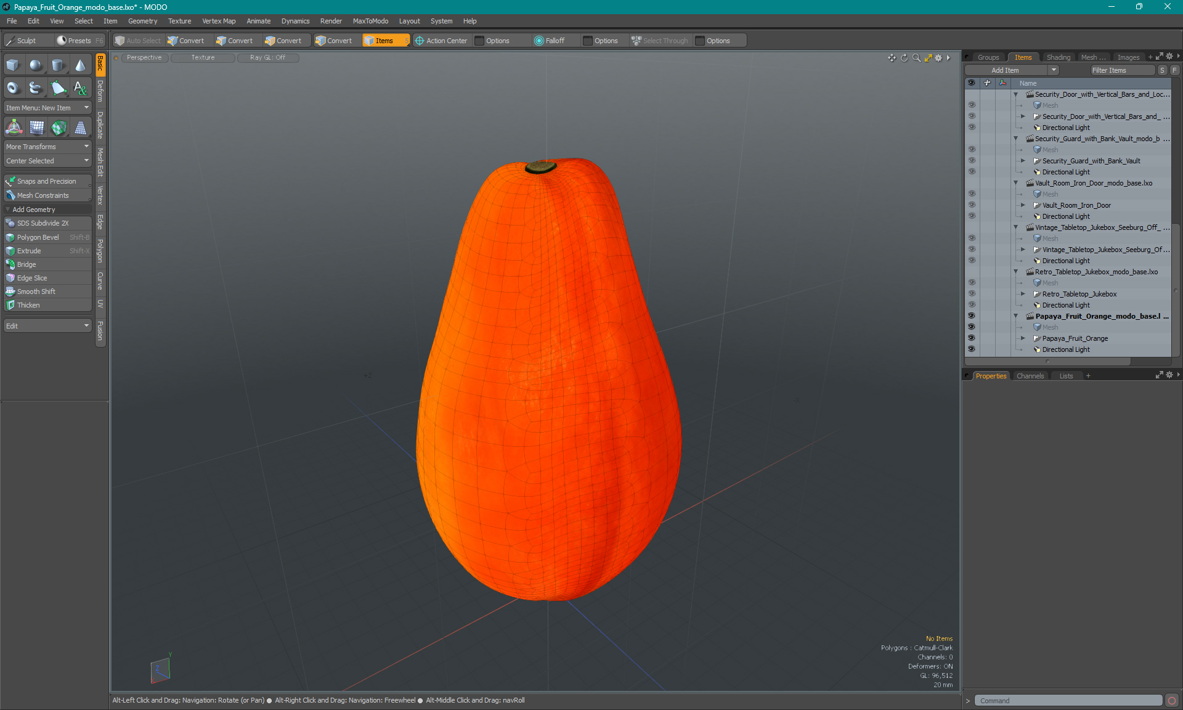Open the viewport gear settings
The width and height of the screenshot is (1183, 710).
click(x=938, y=58)
